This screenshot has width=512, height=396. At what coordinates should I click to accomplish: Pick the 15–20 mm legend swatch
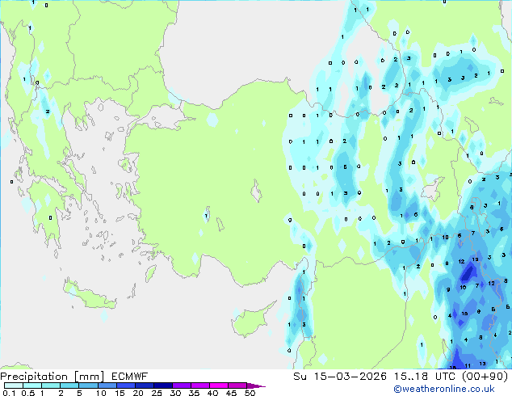coord(126,385)
